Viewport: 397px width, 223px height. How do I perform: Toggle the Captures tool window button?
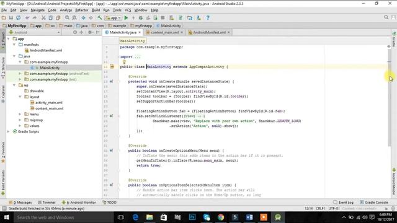3,94
